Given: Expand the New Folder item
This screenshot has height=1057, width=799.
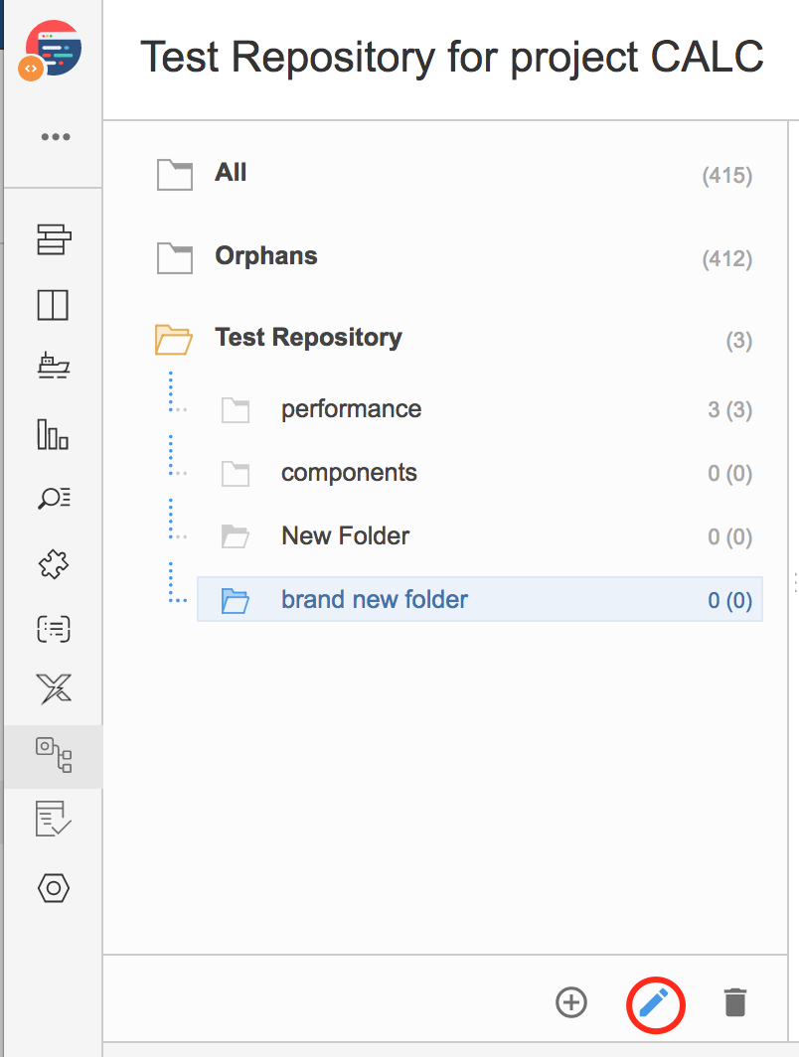Looking at the screenshot, I should click(x=236, y=536).
